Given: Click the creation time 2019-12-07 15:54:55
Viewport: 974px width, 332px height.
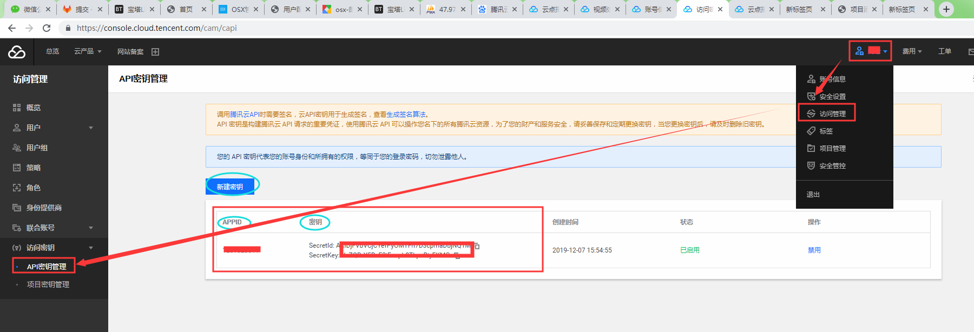Looking at the screenshot, I should click(582, 250).
